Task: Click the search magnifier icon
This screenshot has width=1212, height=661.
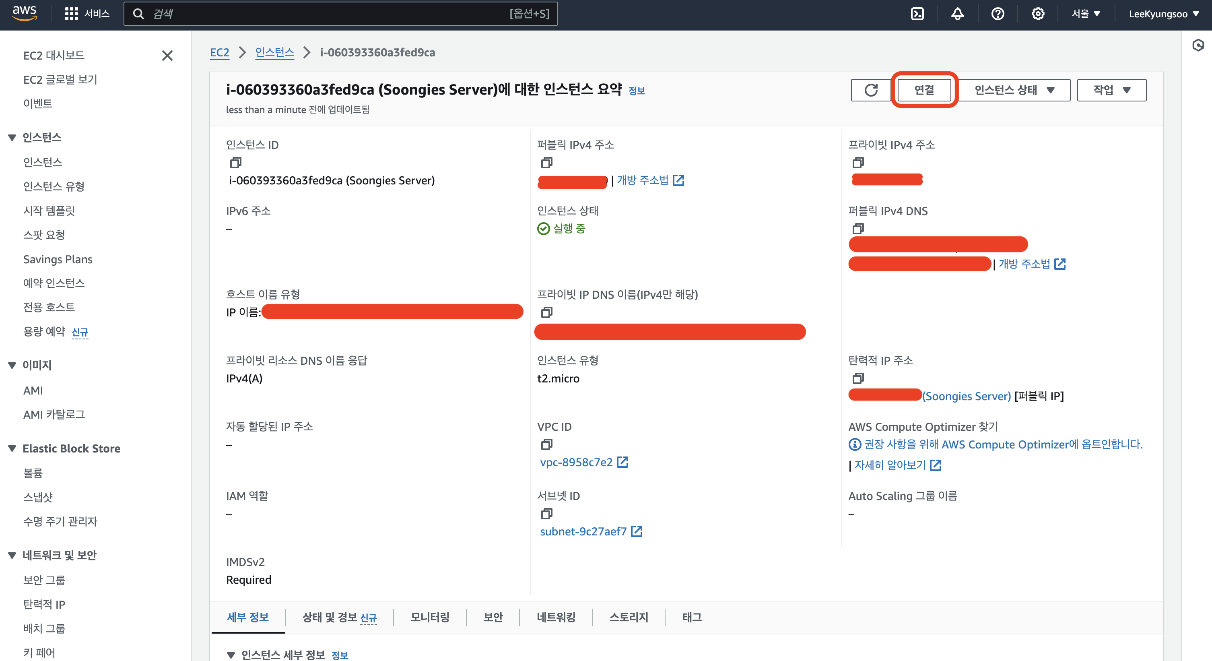Action: (x=138, y=14)
